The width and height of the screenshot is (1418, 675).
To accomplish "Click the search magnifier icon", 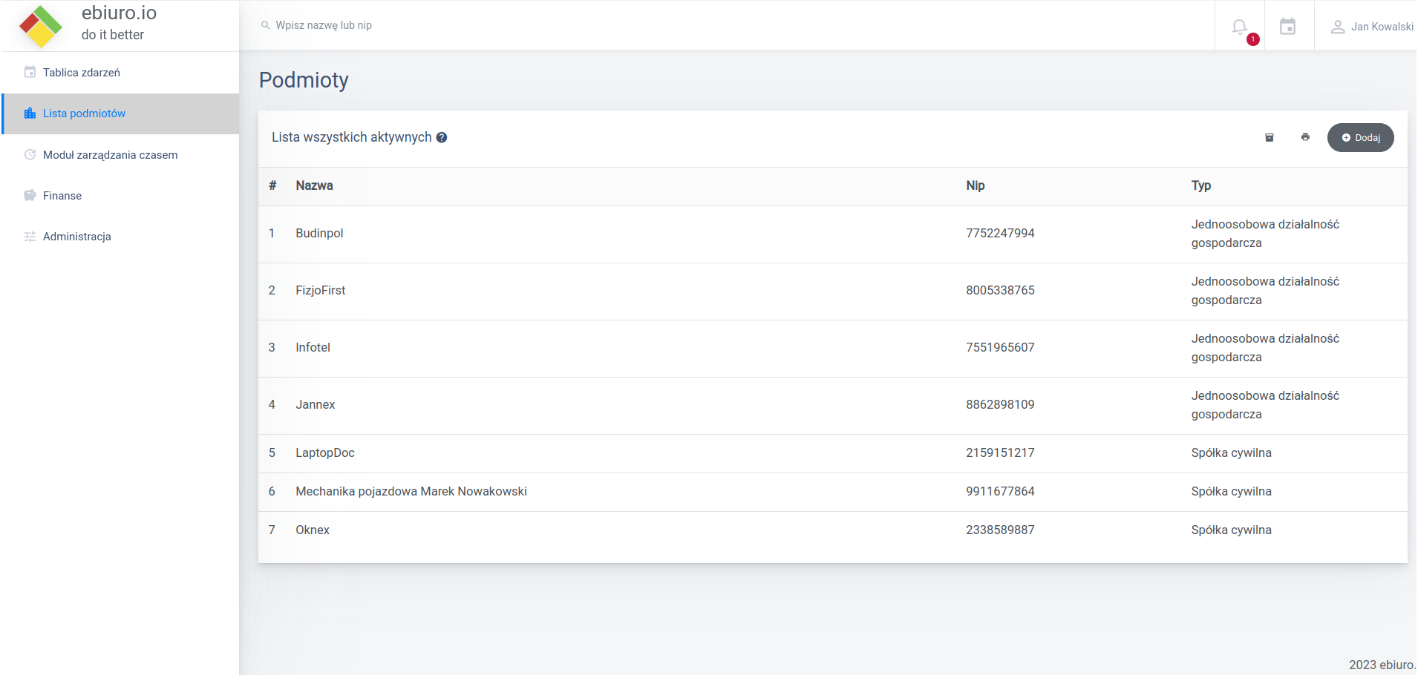I will (x=265, y=25).
